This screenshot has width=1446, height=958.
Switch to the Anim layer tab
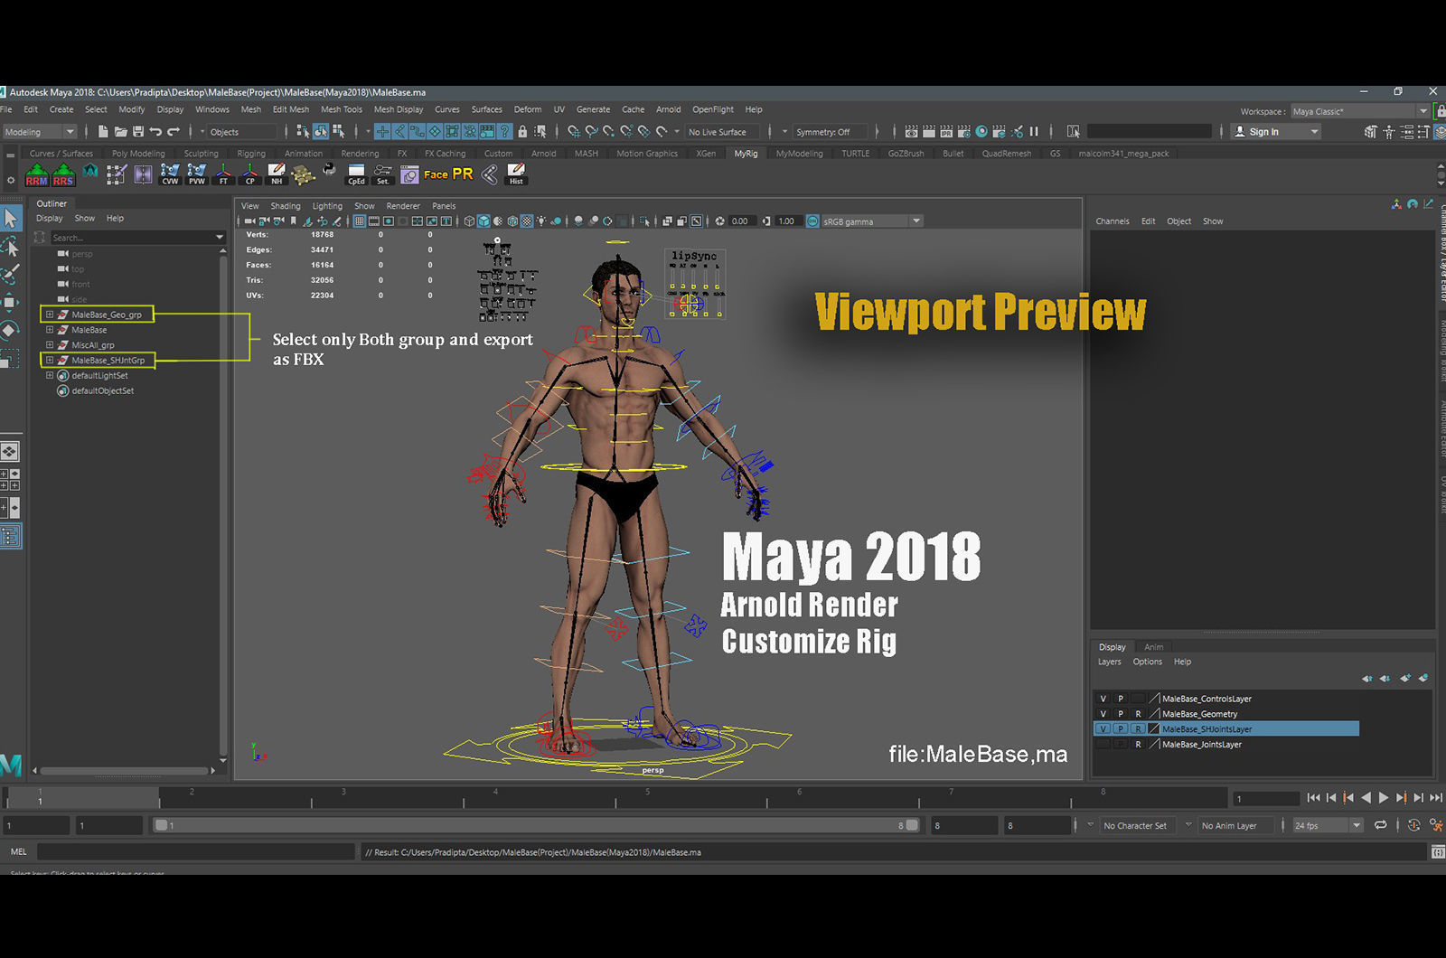click(x=1154, y=647)
